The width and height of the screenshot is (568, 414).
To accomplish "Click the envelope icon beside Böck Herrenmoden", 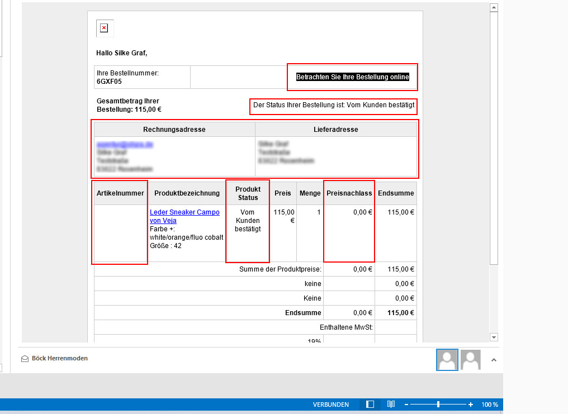I will (25, 359).
